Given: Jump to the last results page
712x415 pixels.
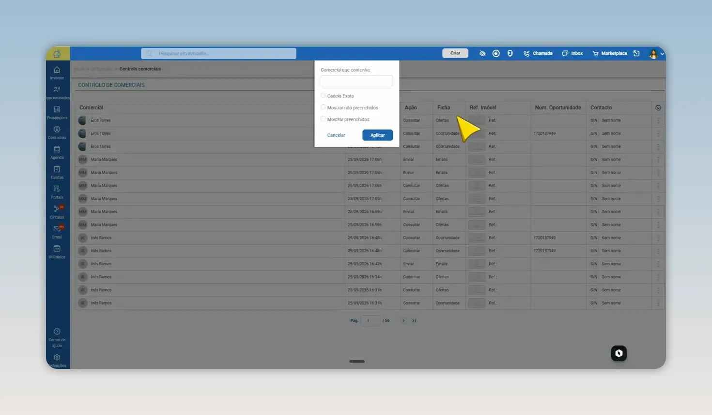Looking at the screenshot, I should coord(414,320).
